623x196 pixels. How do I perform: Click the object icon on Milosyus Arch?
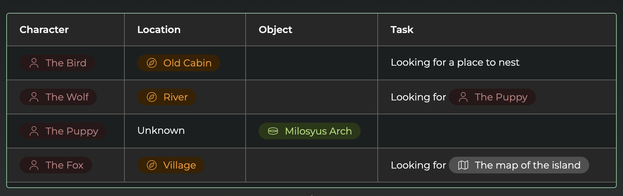coord(273,131)
